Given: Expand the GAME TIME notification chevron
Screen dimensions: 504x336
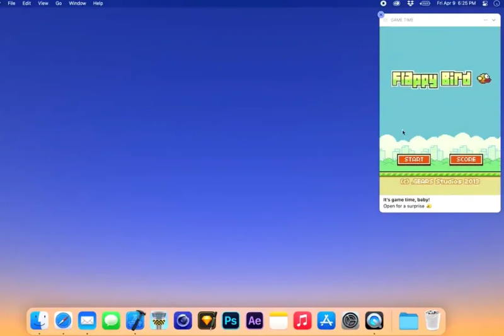Looking at the screenshot, I should [494, 20].
